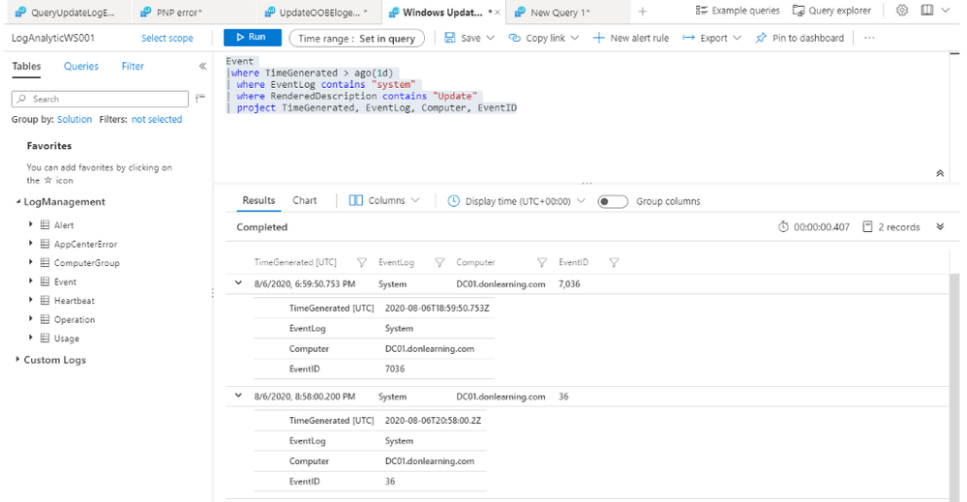Select the Usage table name

[x=66, y=339]
